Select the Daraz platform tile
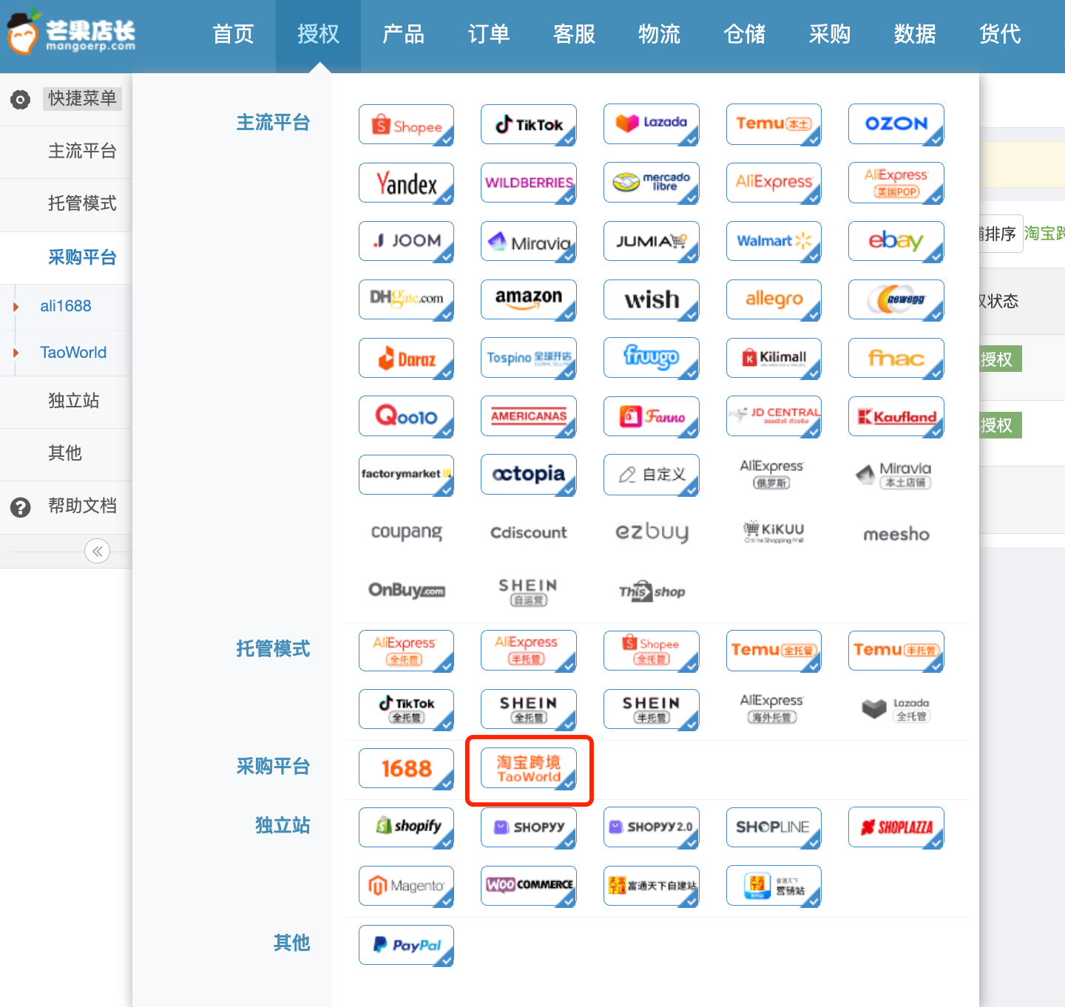This screenshot has height=1007, width=1065. pos(406,359)
